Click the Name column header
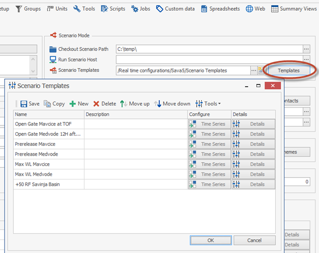 tap(49, 114)
